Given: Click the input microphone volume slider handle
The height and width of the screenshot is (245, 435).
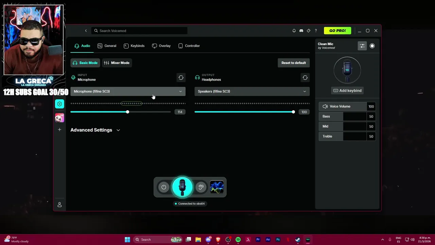Looking at the screenshot, I should point(127,112).
